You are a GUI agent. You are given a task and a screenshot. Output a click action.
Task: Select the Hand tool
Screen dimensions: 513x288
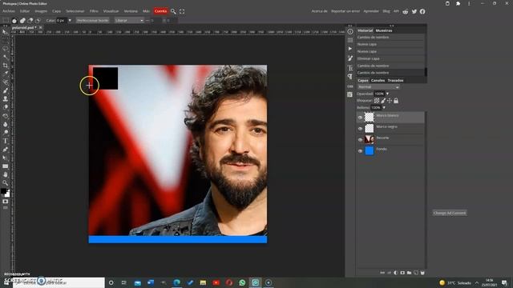point(5,174)
